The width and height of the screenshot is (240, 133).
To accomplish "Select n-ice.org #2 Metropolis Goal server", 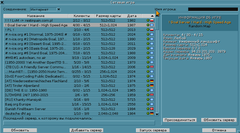I will (79, 39).
